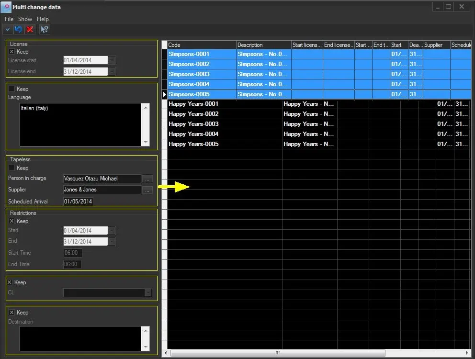Click the red X cancel icon
475x359 pixels.
(x=30, y=30)
